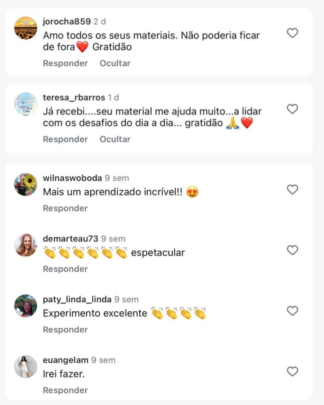Like jorocha859's comment with the heart
This screenshot has height=405, width=324.
pyautogui.click(x=292, y=33)
